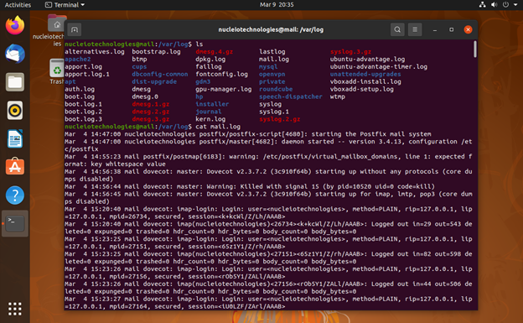Click the 'cups' directory name

[x=139, y=67]
